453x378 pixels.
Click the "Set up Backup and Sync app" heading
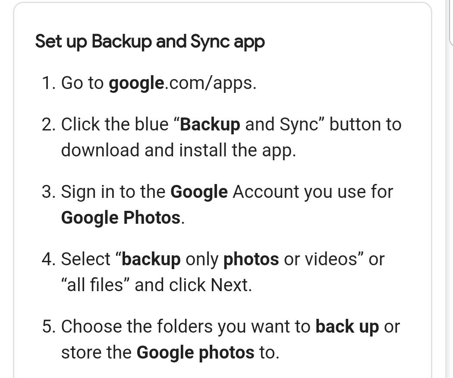pyautogui.click(x=150, y=41)
